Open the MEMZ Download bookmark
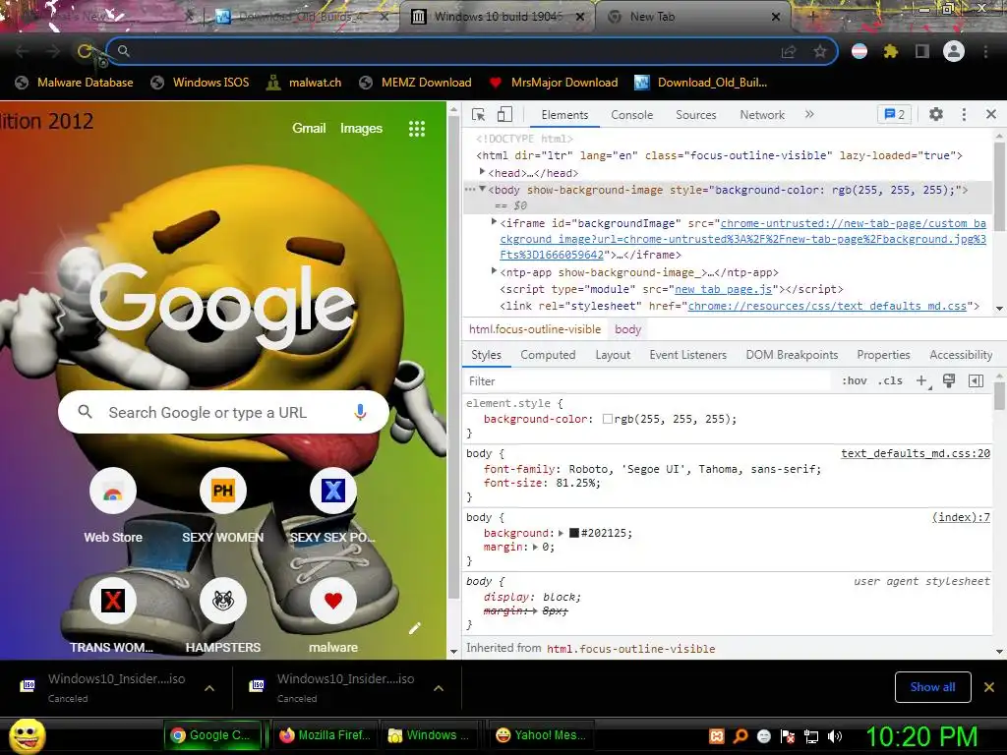The image size is (1007, 755). [416, 83]
